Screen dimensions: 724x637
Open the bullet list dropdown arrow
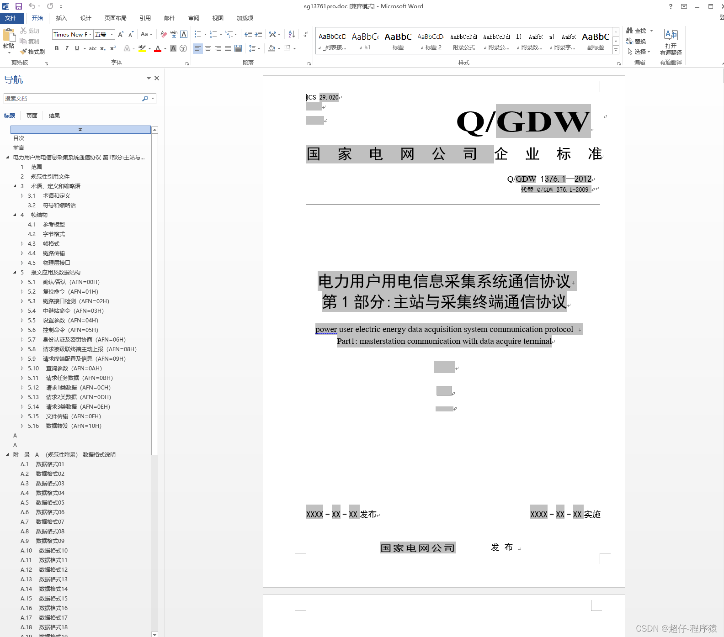(205, 34)
